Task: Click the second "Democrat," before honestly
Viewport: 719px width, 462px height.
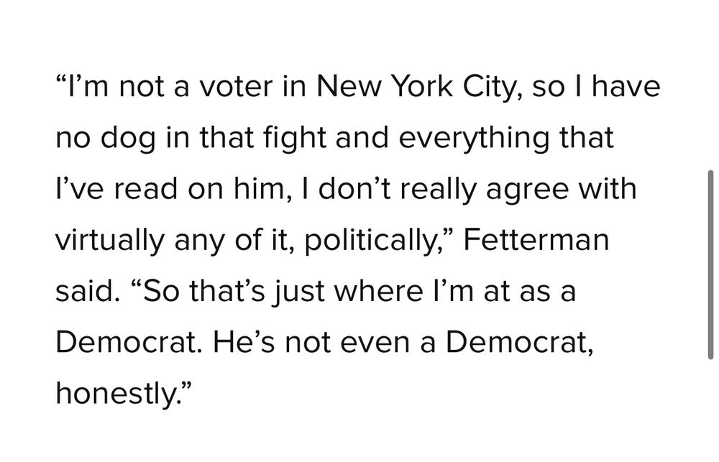Action: (x=519, y=343)
